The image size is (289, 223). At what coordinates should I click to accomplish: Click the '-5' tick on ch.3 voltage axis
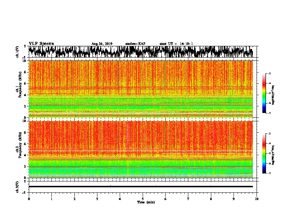[x=25, y=193]
